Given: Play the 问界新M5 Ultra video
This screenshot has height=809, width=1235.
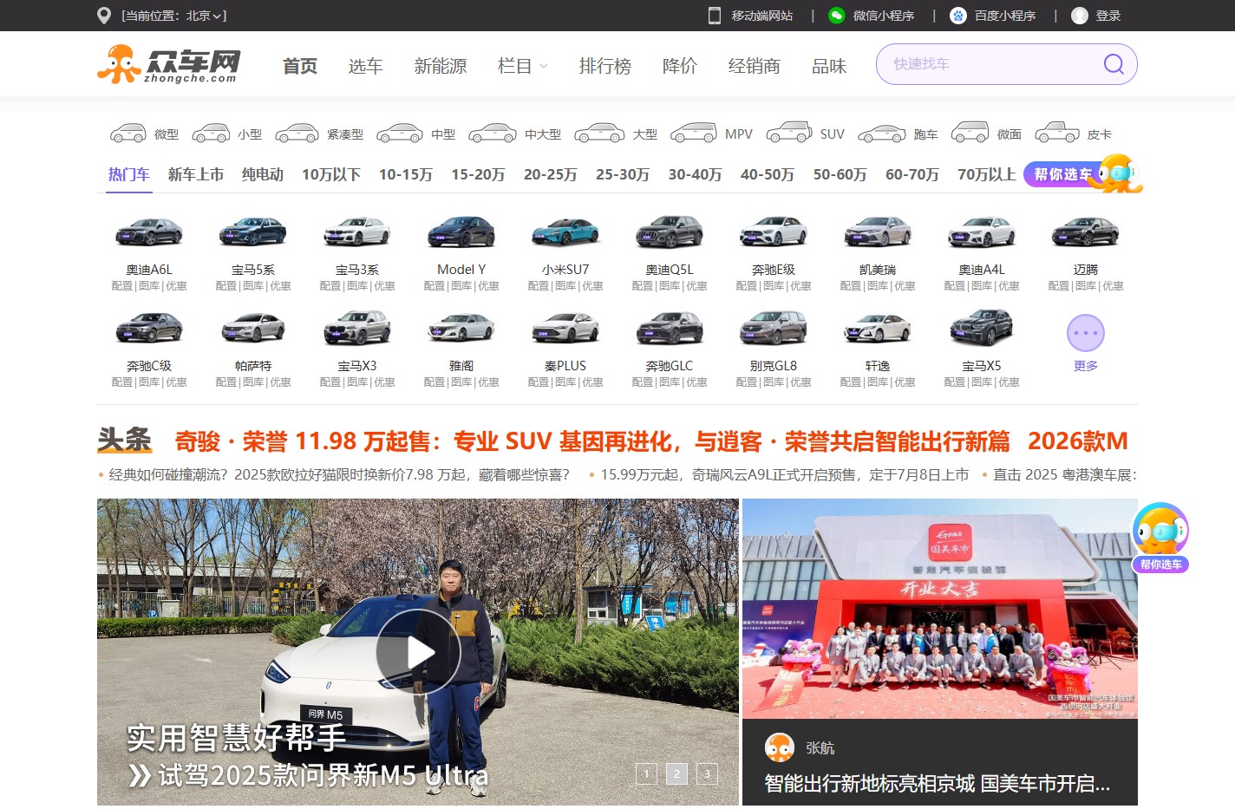Looking at the screenshot, I should coord(418,652).
